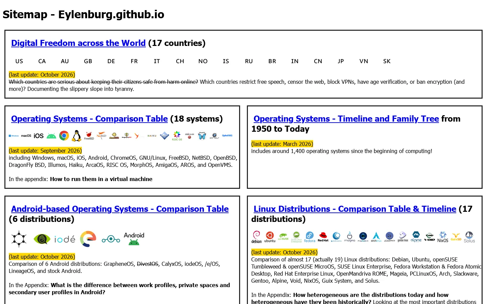
Task: Click the Haiku logo
Action: point(152,136)
